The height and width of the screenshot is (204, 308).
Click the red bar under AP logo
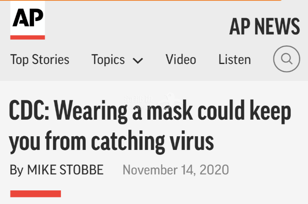pyautogui.click(x=27, y=37)
